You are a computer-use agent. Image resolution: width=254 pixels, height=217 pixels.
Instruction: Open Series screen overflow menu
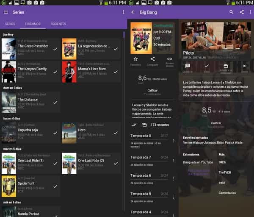click(123, 12)
